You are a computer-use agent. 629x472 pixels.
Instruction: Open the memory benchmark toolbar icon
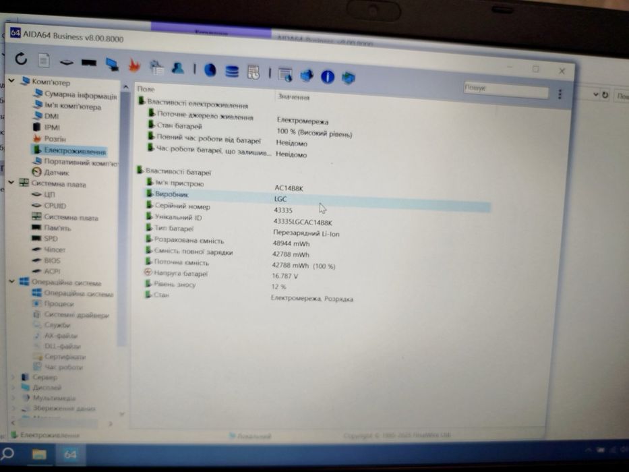click(89, 63)
